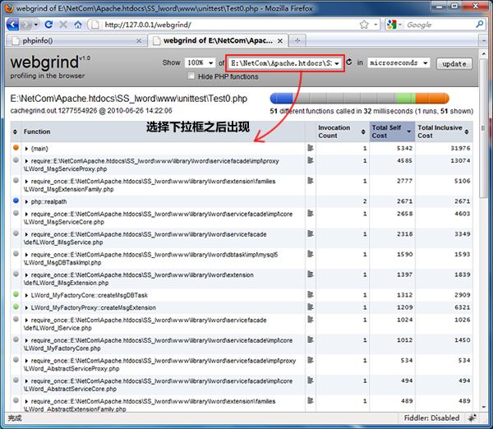Screen dimensions: 493x429
Task: Open the file icon in the LWord_IService.php row
Action: pyautogui.click(x=311, y=320)
